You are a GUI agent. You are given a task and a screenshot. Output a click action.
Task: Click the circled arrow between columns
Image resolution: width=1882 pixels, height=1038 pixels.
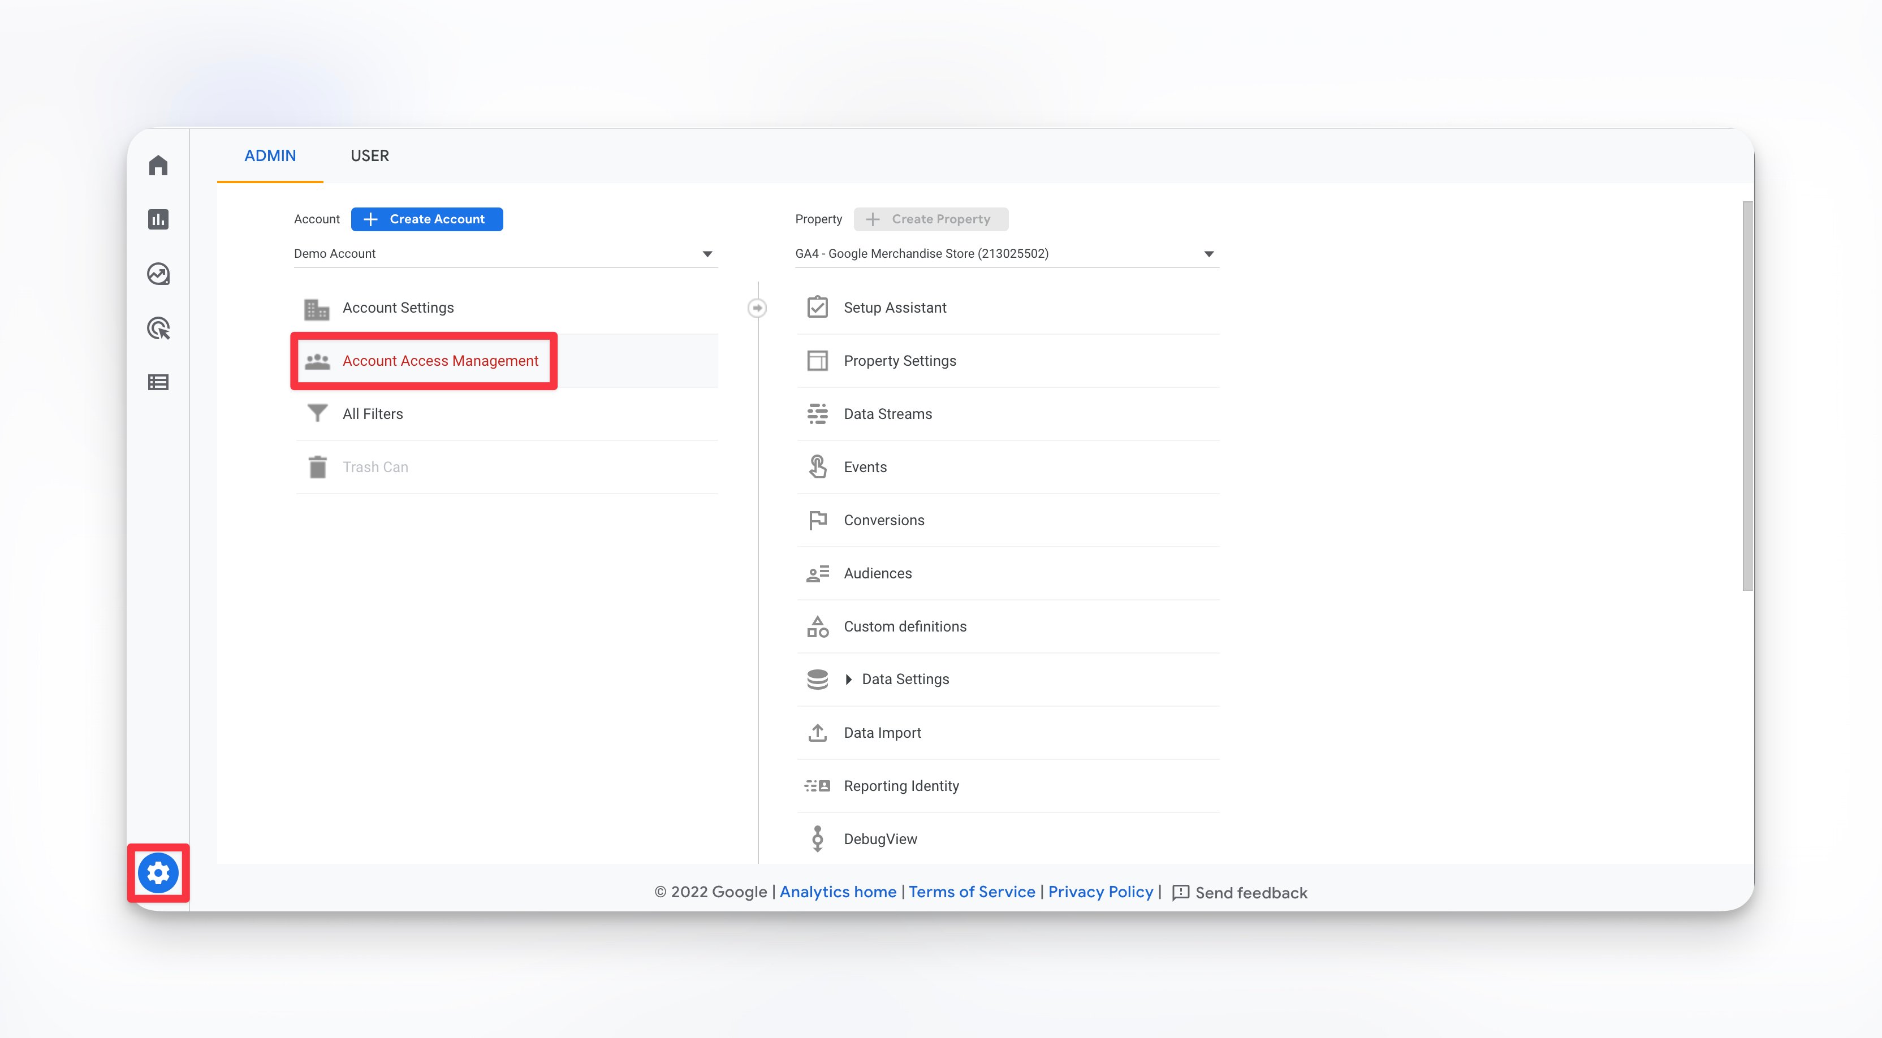point(757,308)
